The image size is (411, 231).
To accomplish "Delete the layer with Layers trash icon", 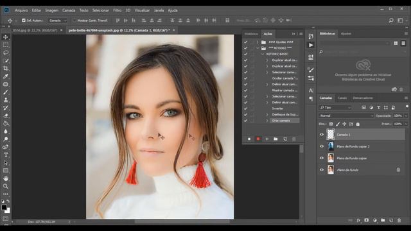I will click(399, 220).
